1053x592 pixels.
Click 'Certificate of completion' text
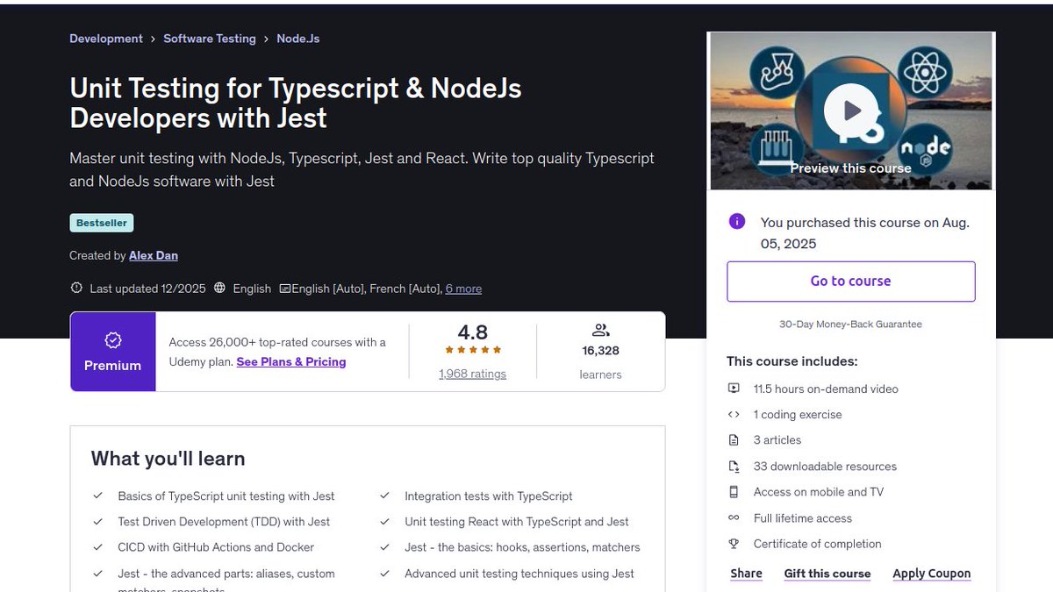click(x=818, y=544)
